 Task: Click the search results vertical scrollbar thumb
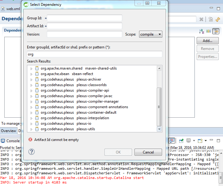click(159, 107)
